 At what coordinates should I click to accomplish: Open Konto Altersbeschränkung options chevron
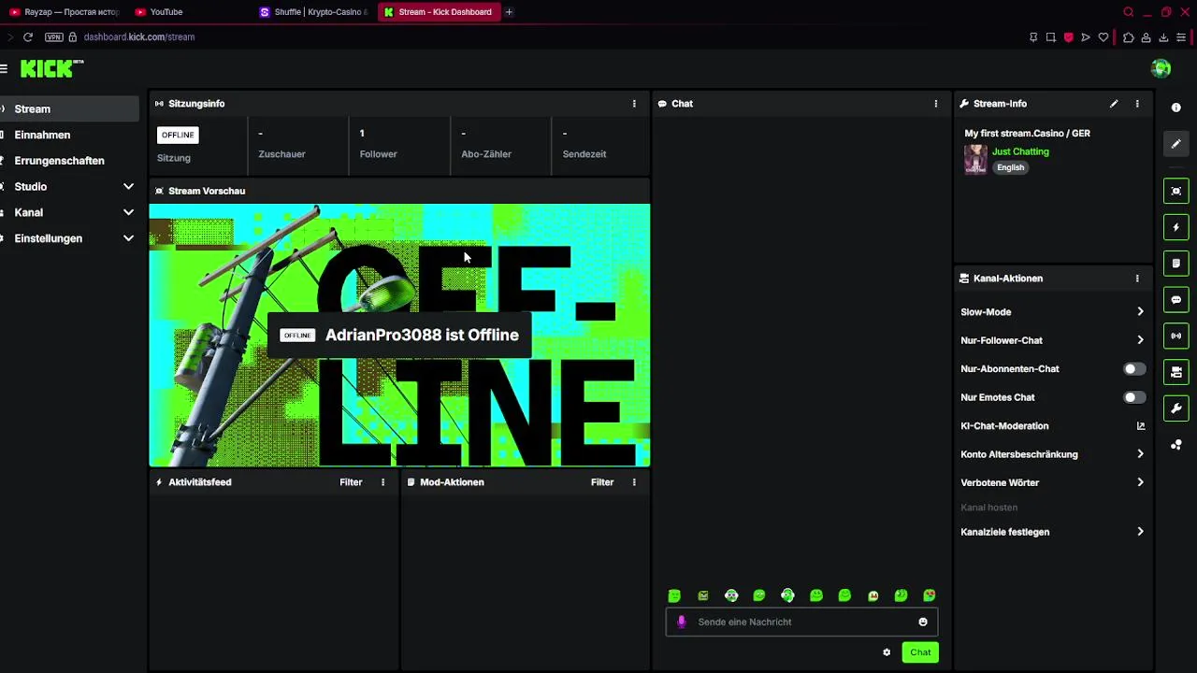point(1140,454)
